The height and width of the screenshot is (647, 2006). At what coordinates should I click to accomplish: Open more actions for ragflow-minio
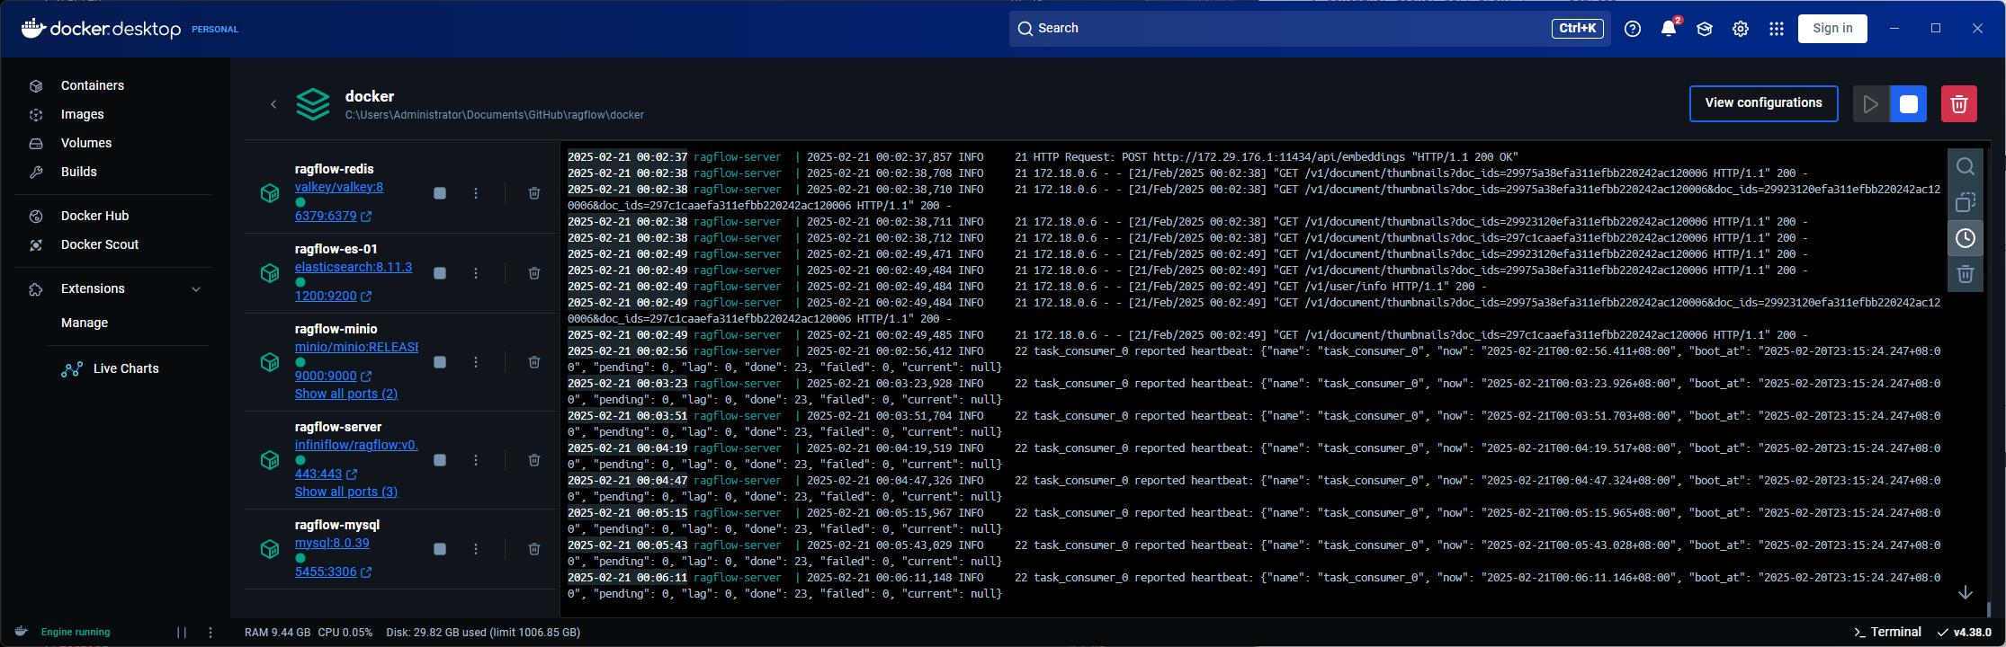coord(476,362)
